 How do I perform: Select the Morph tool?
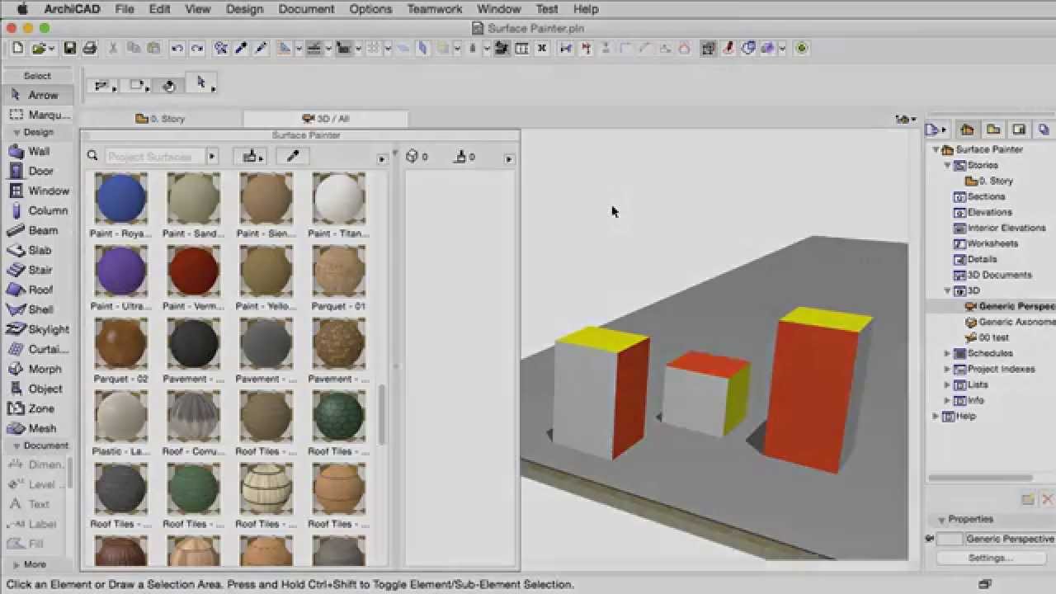37,369
